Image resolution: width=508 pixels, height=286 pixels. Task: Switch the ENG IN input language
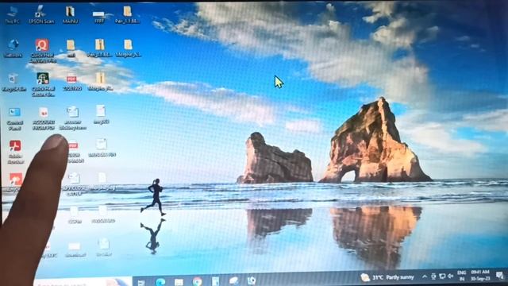coord(462,276)
